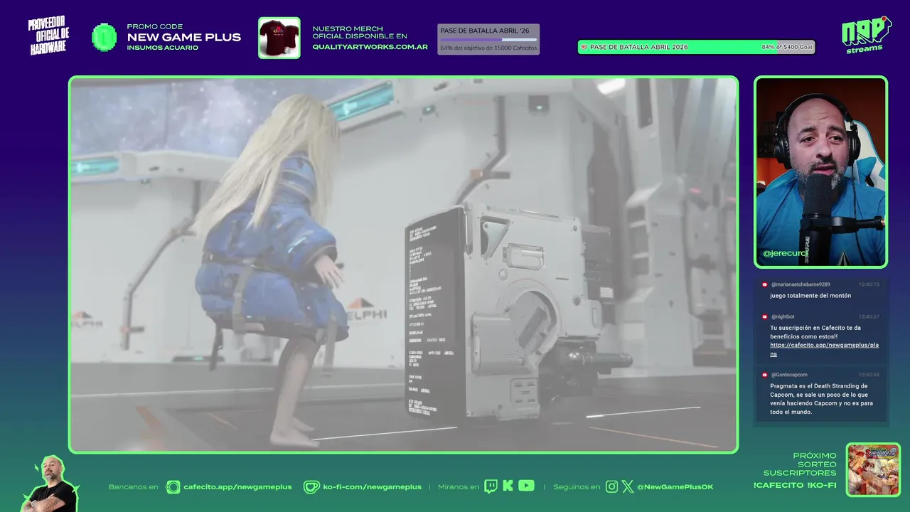The width and height of the screenshot is (910, 512).
Task: Click the "NEW GAME PLUS" promo code text
Action: (184, 38)
